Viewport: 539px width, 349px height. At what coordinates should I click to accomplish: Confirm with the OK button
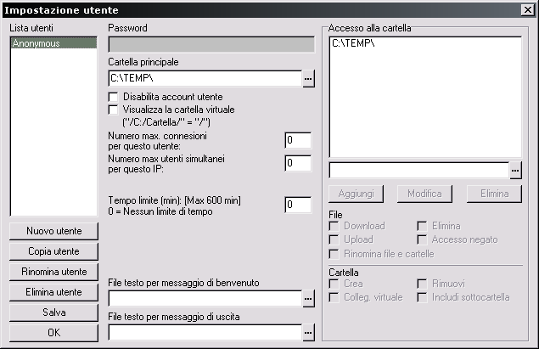[54, 333]
